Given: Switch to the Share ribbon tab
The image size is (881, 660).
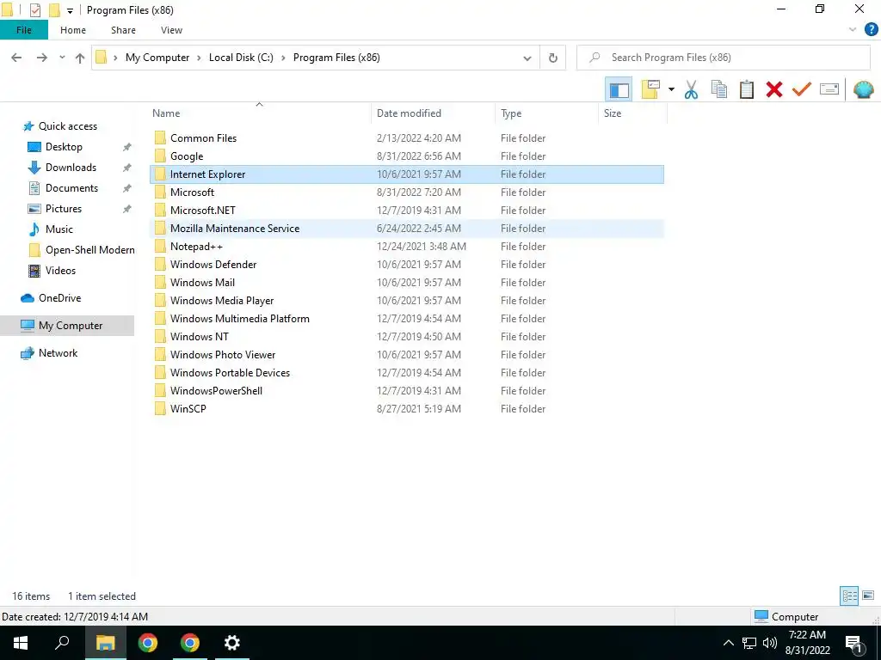Looking at the screenshot, I should click(123, 30).
